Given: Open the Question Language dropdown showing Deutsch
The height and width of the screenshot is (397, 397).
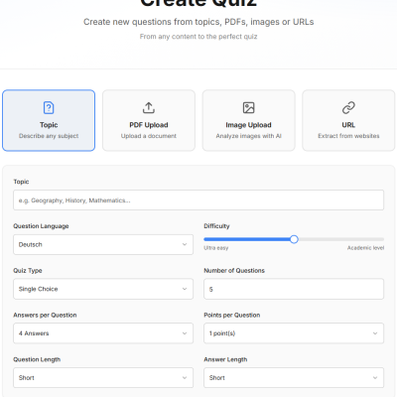Looking at the screenshot, I should (103, 244).
